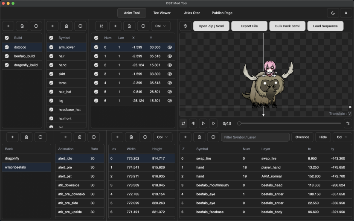Switch to the Tex Viewer tab
The height and width of the screenshot is (221, 354).
coord(162,13)
